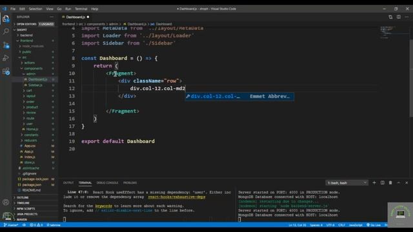Open editor more actions menu
This screenshot has height=232, width=413.
[407, 17]
